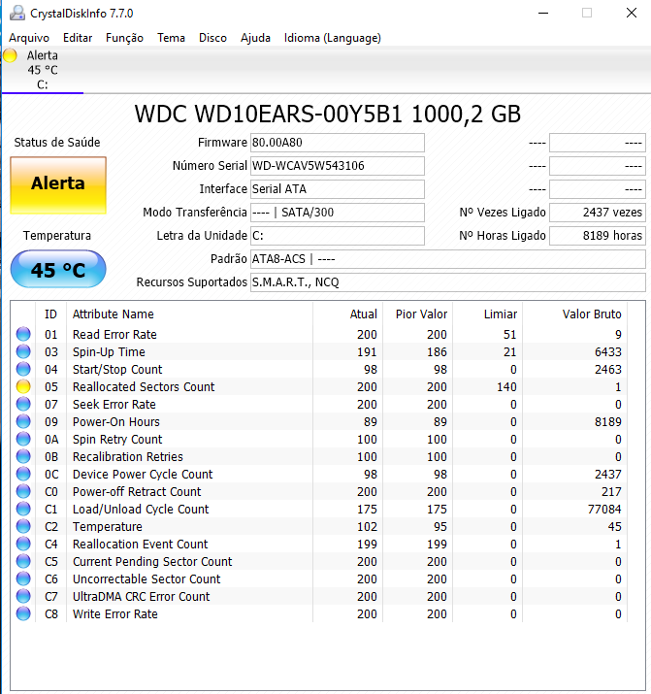Click raw value 6433 in Spin-Up Time row
The image size is (651, 694).
coord(608,352)
